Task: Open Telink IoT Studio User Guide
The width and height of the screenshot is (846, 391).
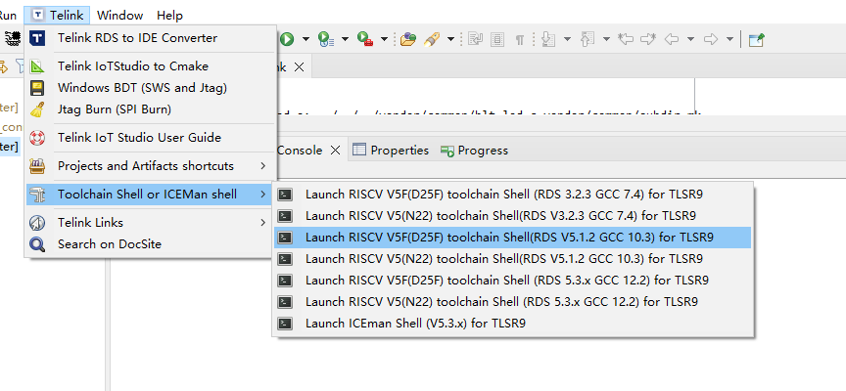Action: (x=151, y=137)
